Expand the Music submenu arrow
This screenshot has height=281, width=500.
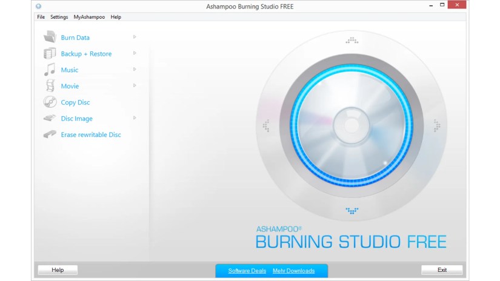pyautogui.click(x=135, y=69)
